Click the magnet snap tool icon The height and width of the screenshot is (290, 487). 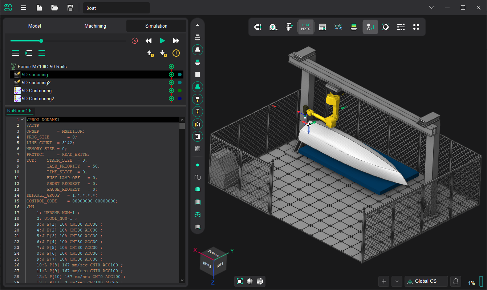pyautogui.click(x=258, y=27)
